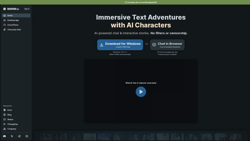Image resolution: width=250 pixels, height=141 pixels.
Task: Click the 'with AI Characters' heading
Action: [x=141, y=25]
